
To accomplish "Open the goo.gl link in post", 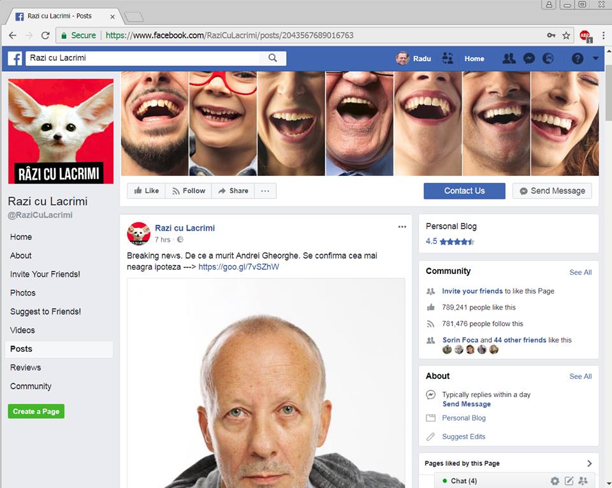I will 239,267.
